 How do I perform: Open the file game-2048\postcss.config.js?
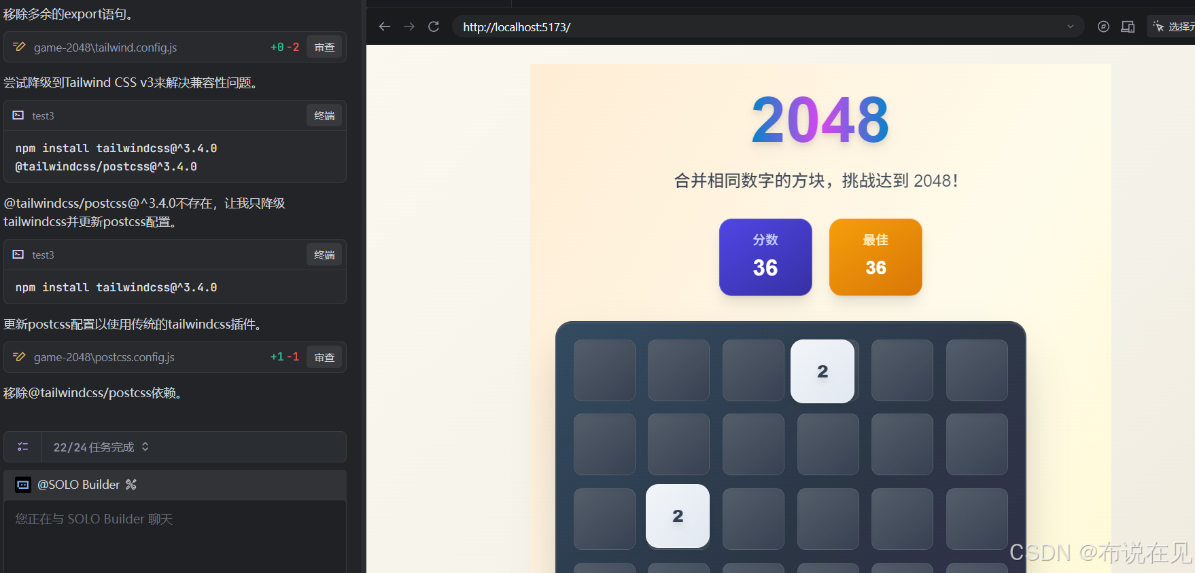coord(104,357)
